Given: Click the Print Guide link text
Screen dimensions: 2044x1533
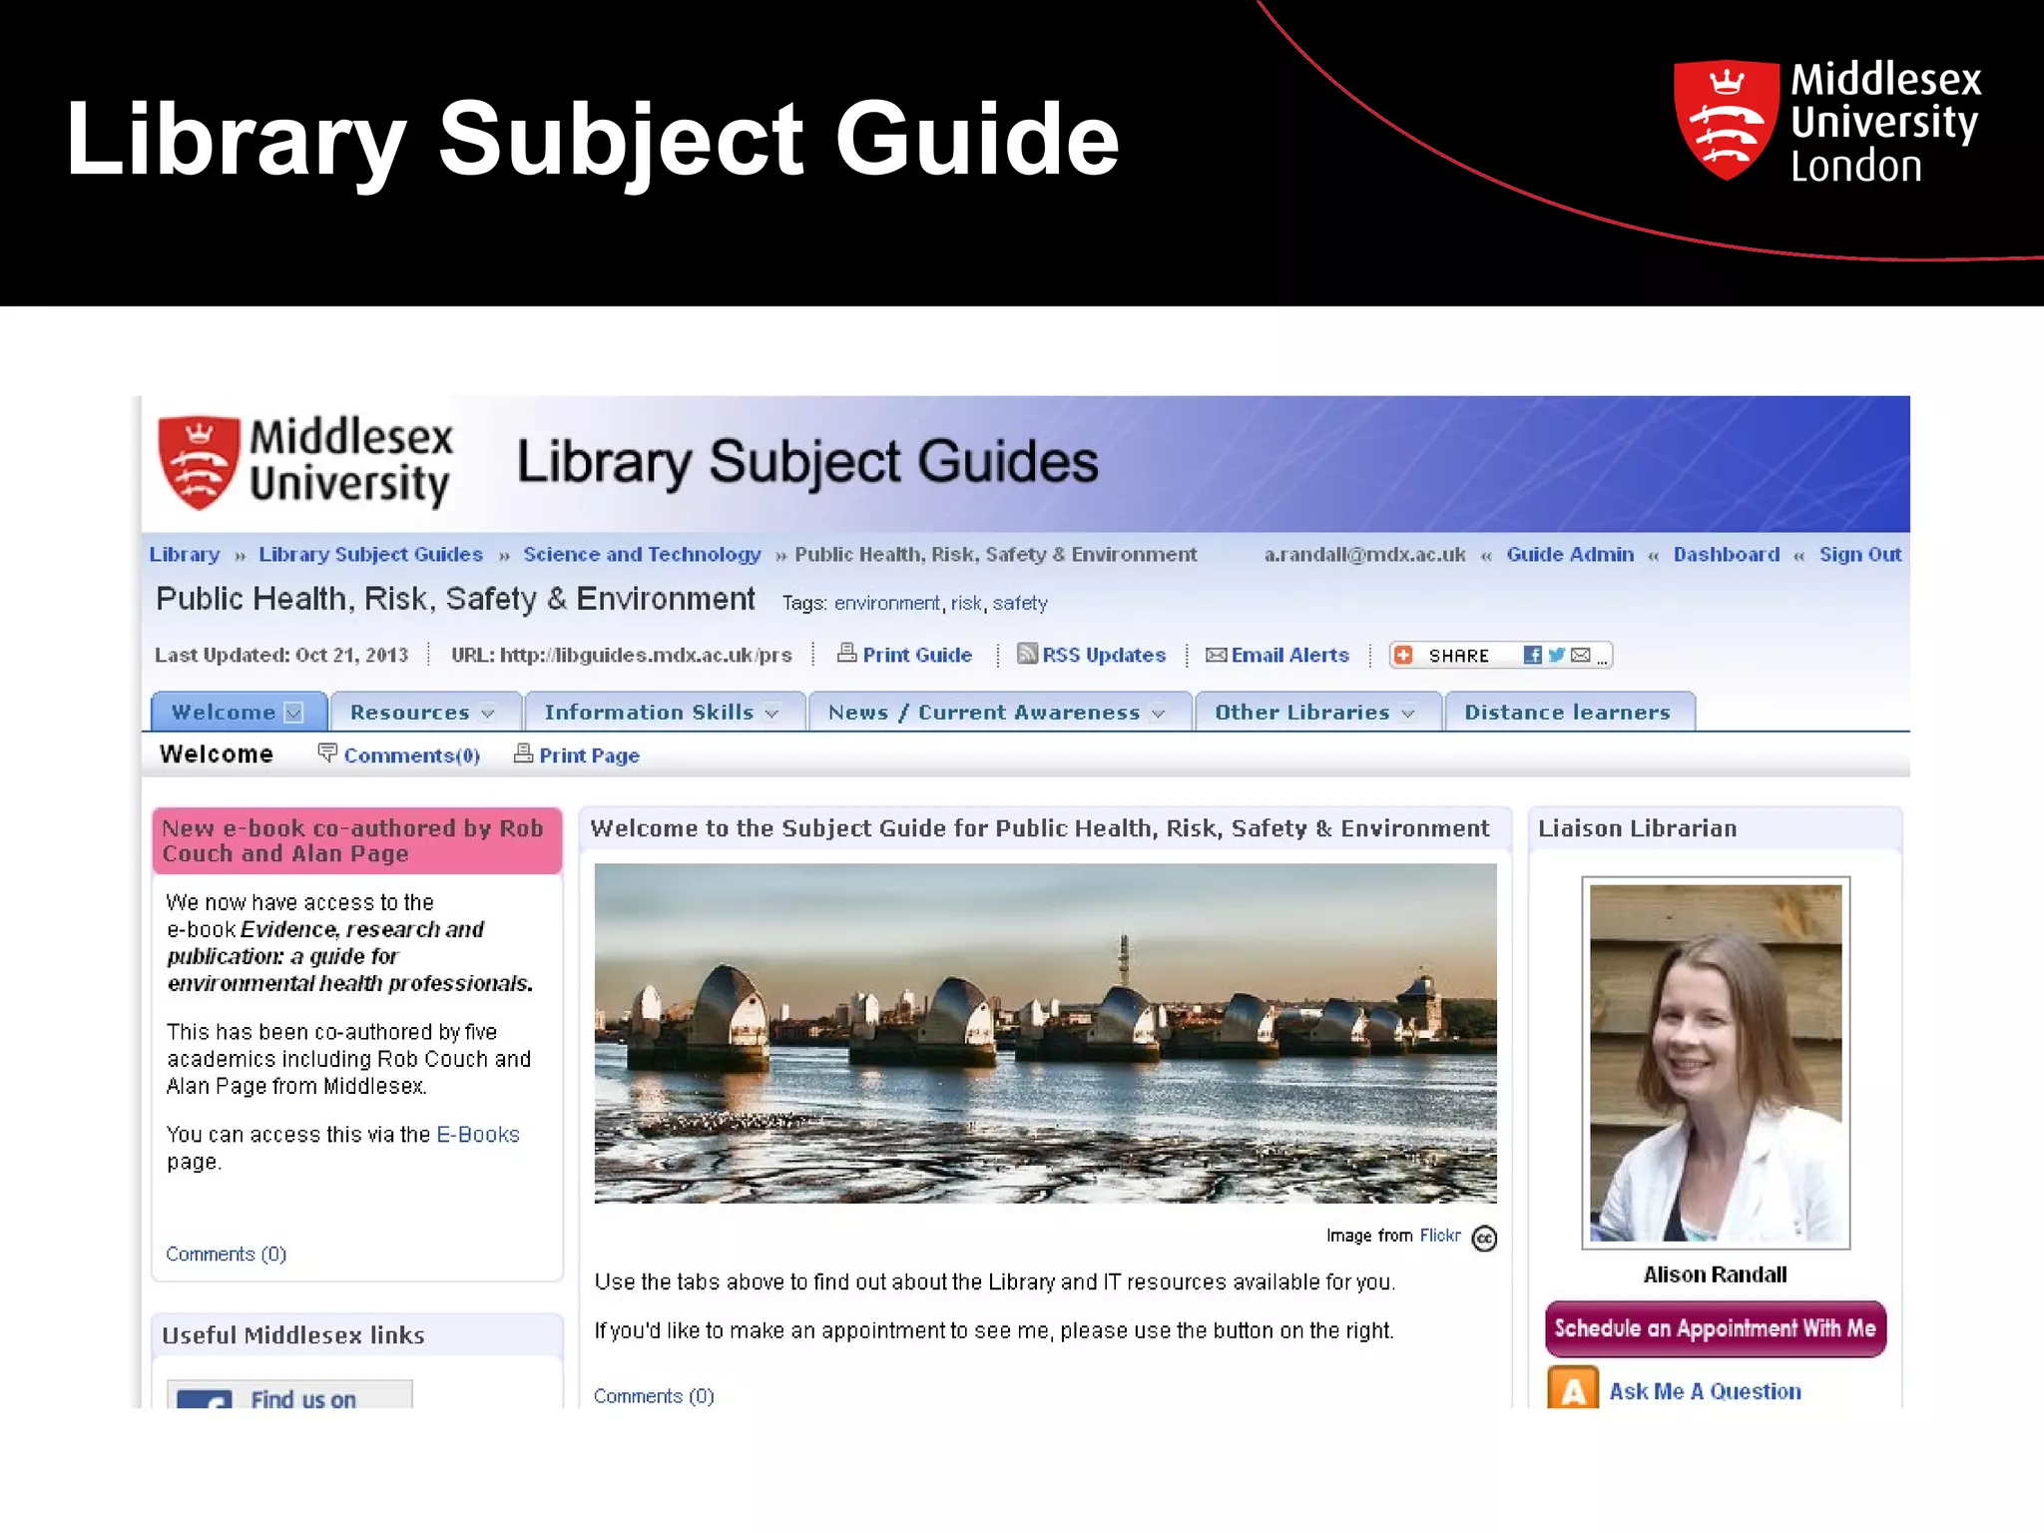Looking at the screenshot, I should [x=917, y=655].
